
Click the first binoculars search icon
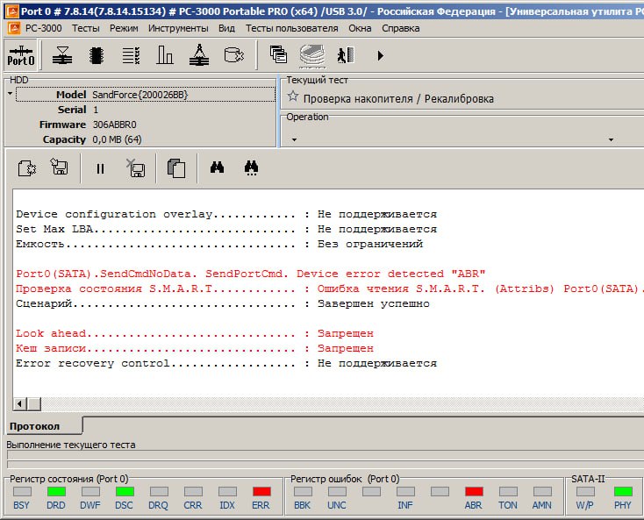(x=217, y=167)
